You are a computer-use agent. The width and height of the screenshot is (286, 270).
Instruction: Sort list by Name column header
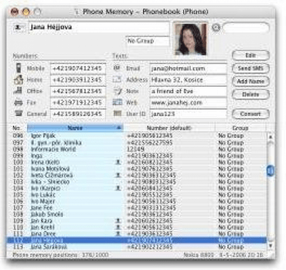(x=75, y=127)
